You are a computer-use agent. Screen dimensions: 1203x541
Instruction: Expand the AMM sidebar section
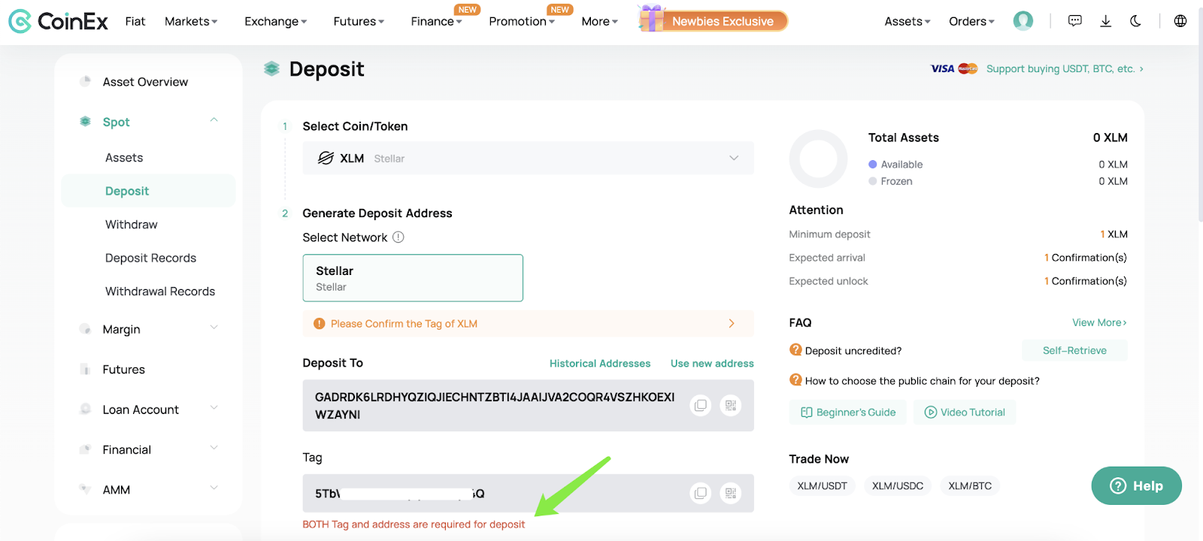click(214, 488)
